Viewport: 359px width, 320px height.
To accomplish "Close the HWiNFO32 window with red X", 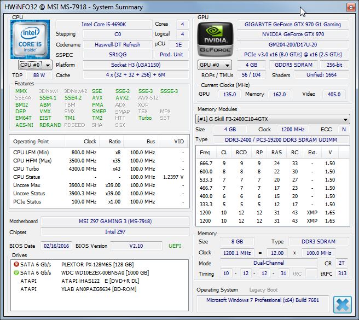I will [x=351, y=8].
